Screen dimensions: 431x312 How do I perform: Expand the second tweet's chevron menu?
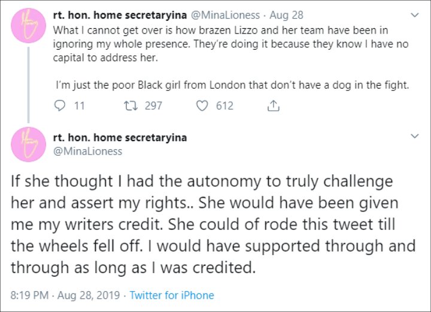click(414, 136)
